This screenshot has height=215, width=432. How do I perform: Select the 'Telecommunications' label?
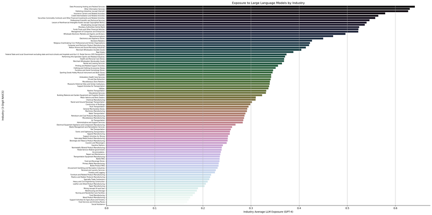pos(97,36)
